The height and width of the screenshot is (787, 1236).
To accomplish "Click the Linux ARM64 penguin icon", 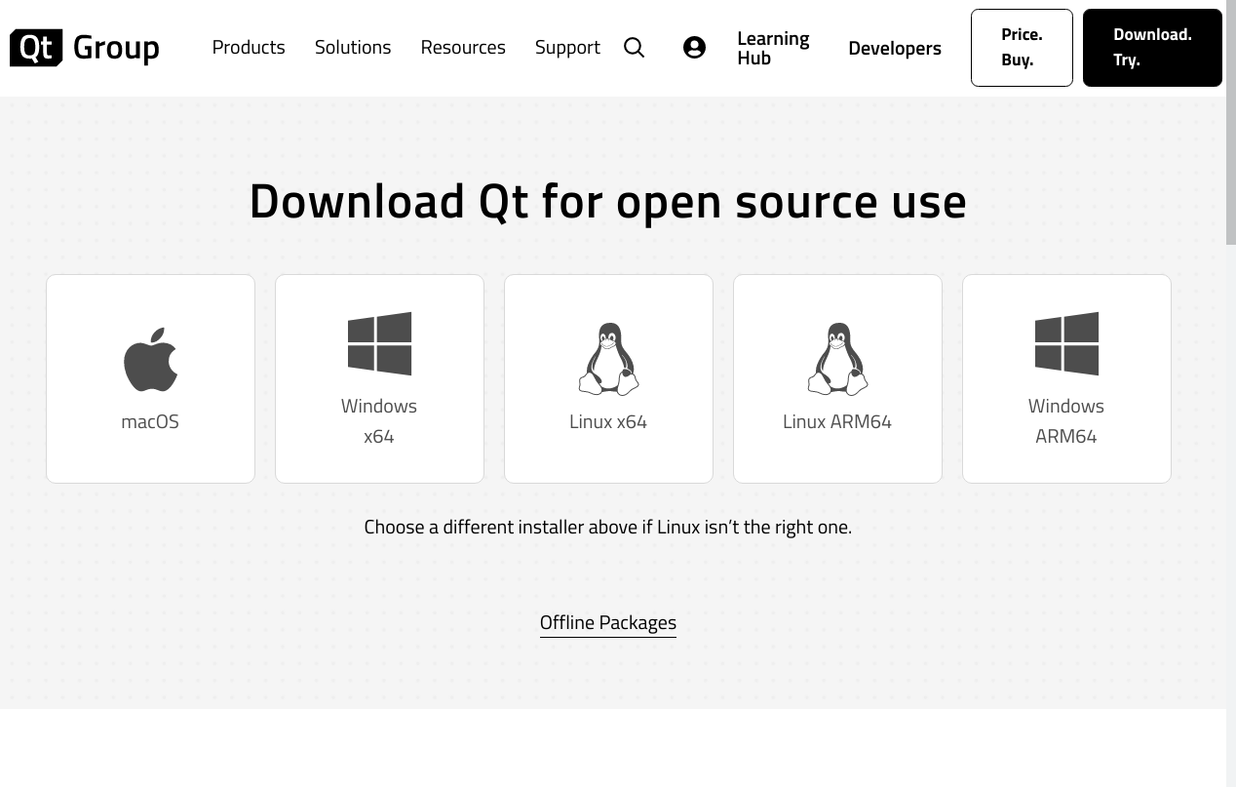I will pos(837,359).
